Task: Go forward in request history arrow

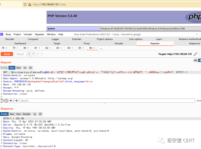Action: 38,54
